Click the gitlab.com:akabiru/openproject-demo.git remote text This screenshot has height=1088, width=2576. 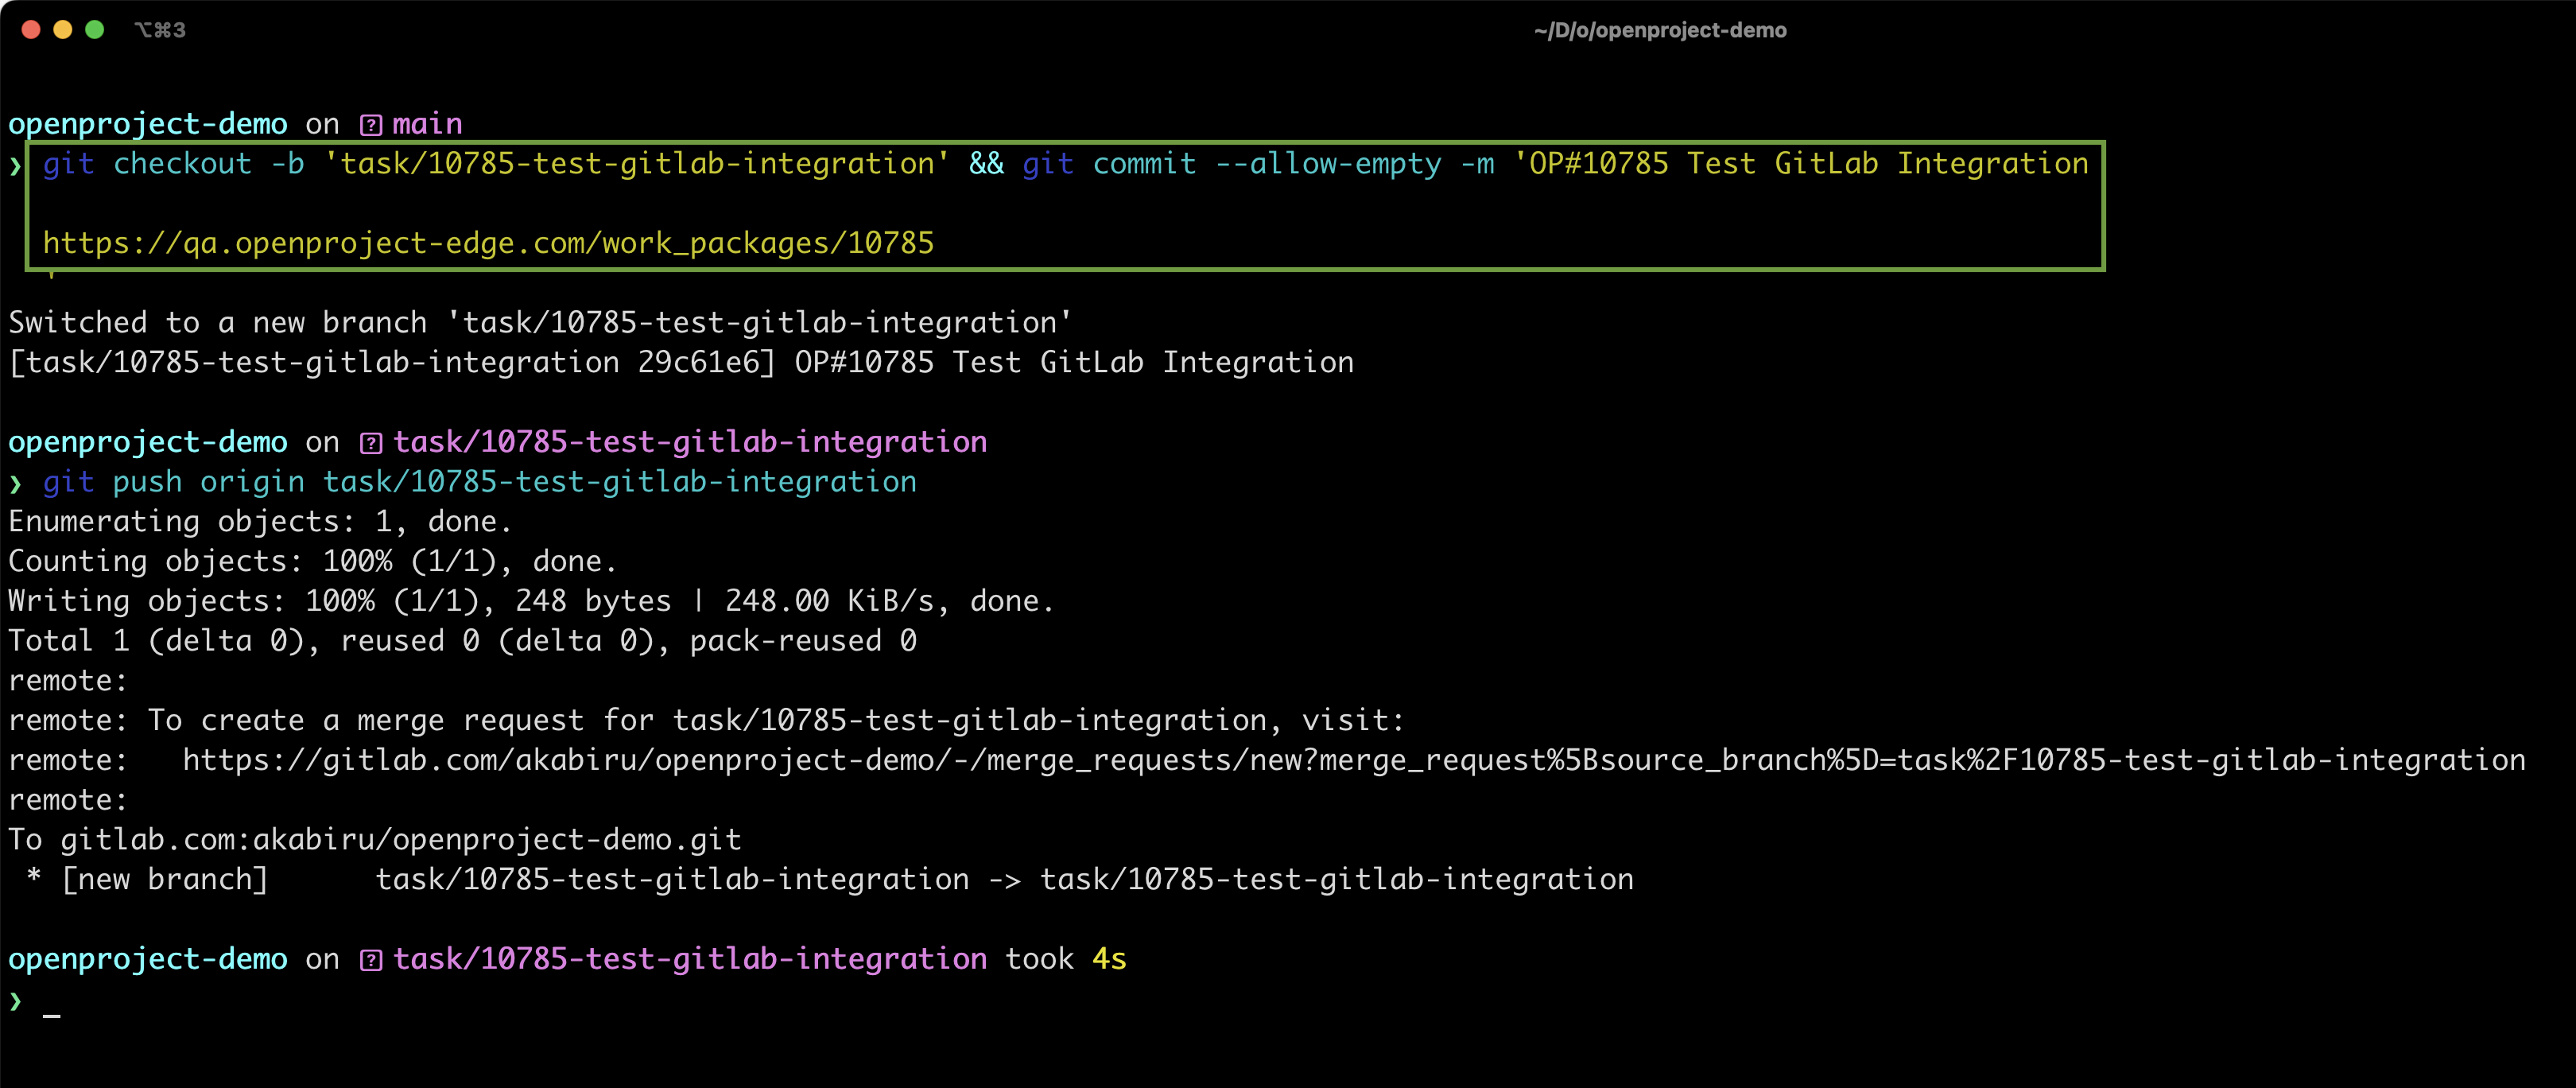pos(400,840)
